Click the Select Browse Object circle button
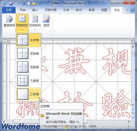137x131 pixels. pyautogui.click(x=133, y=113)
